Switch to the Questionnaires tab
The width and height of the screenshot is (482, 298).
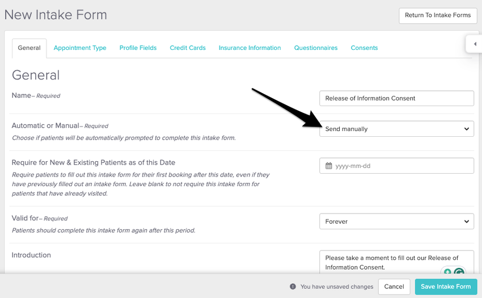(316, 48)
